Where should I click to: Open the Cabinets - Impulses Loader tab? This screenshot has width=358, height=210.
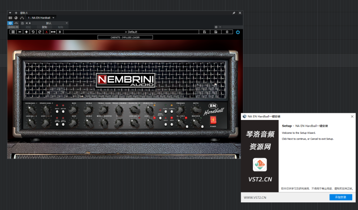(125, 37)
